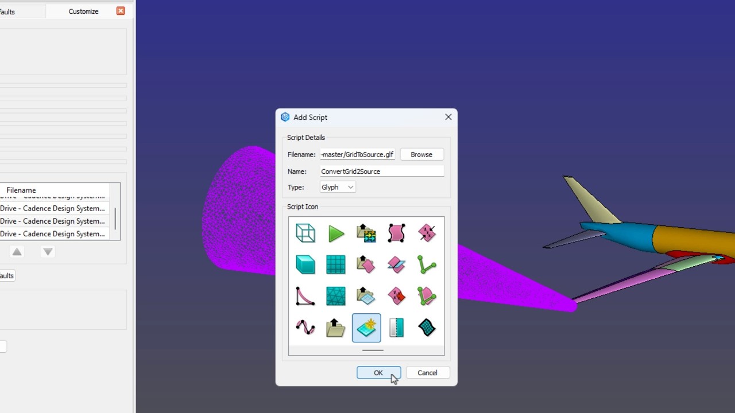Switch to the Customize tab
The image size is (735, 413).
(x=83, y=11)
